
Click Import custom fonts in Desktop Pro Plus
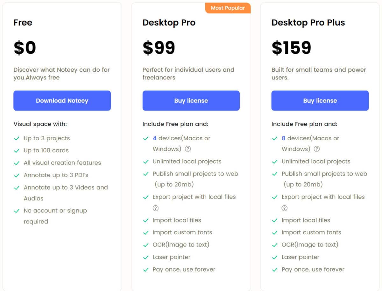[x=311, y=232]
